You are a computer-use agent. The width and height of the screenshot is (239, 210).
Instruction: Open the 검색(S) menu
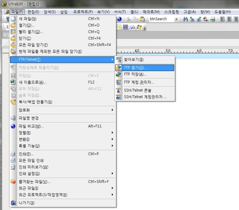pos(50,12)
